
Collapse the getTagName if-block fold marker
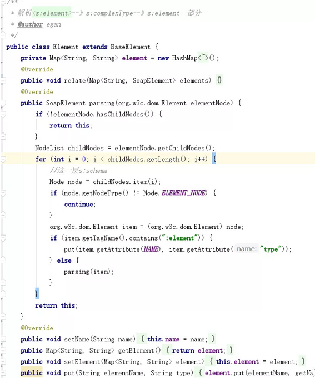pos(3,238)
